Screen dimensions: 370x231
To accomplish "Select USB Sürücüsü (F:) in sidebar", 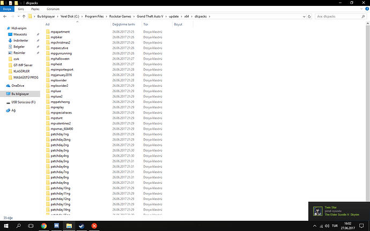I will (x=24, y=102).
